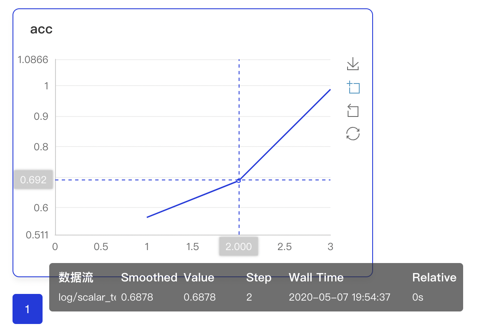Viewport: 484px width, 329px height.
Task: Click the wall time 2020-05-07 19:54:37 value
Action: [340, 297]
